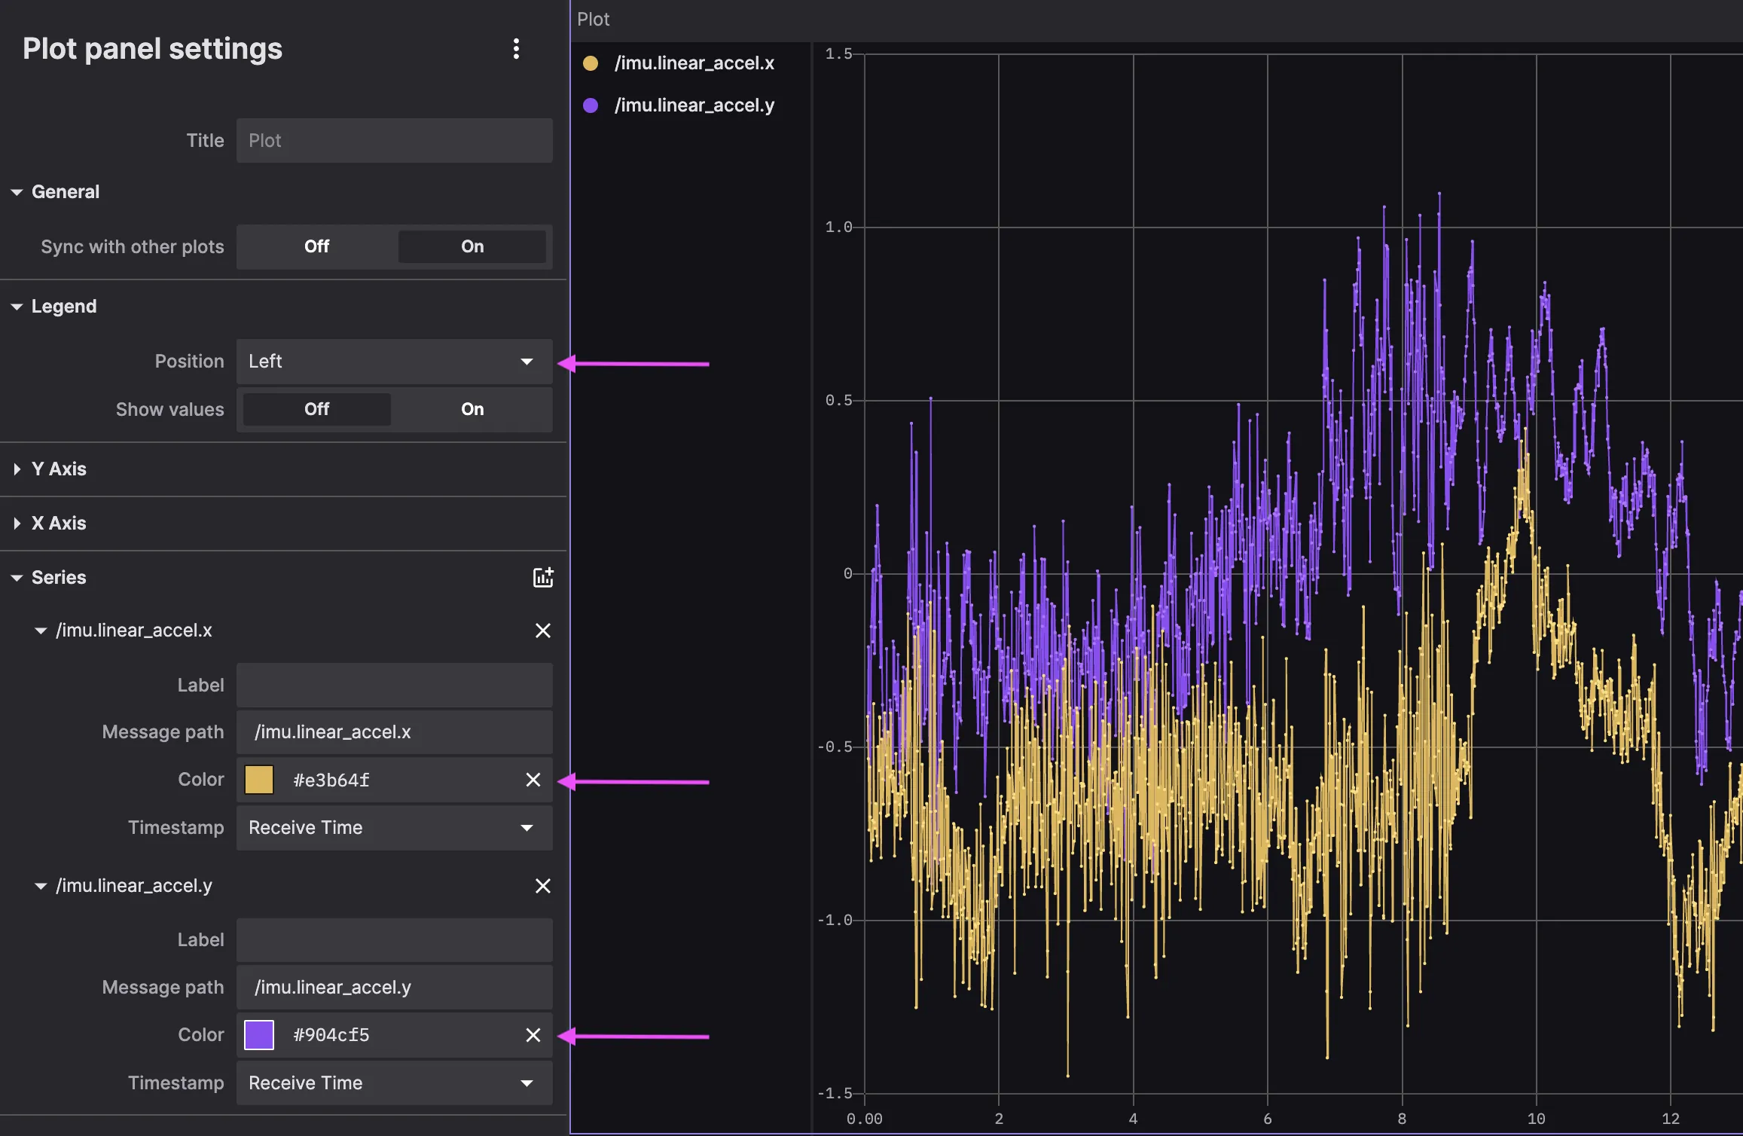Expand the Y Axis section

(59, 469)
